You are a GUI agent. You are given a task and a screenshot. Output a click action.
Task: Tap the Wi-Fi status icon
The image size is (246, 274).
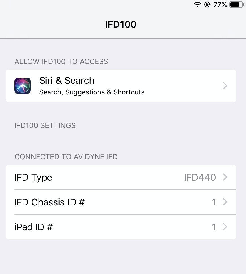point(197,4)
